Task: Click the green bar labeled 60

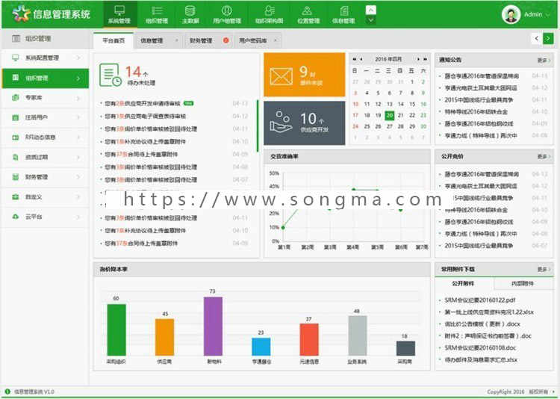Action: [x=116, y=330]
